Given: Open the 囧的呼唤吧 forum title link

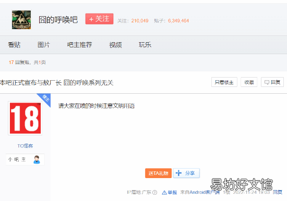Looking at the screenshot, I should (x=58, y=20).
